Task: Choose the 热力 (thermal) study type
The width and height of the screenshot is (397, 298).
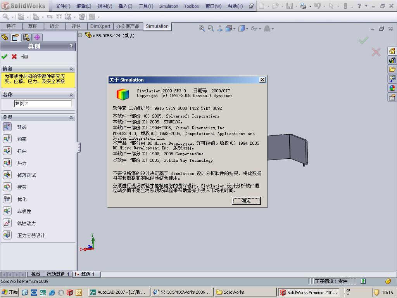Action: pos(7,163)
